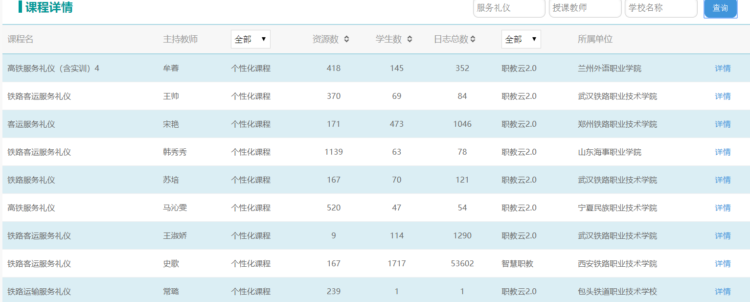This screenshot has height=302, width=750.
Task: Open 详情 for 山东海事职业学院 course
Action: (x=723, y=152)
